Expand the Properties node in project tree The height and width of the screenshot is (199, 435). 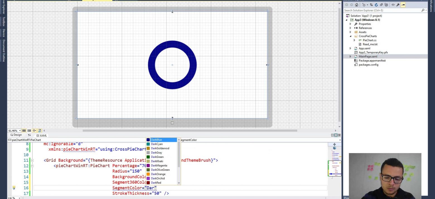(x=350, y=24)
